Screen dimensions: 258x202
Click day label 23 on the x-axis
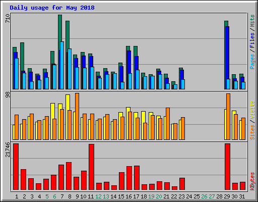(181, 196)
